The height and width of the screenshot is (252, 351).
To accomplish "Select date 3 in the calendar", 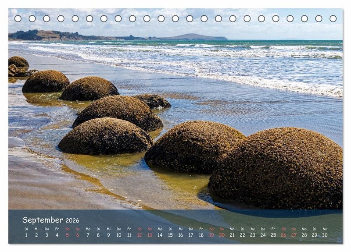I will click(47, 235).
